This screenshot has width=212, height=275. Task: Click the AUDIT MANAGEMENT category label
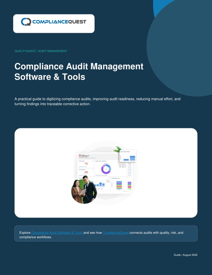[x=53, y=51]
